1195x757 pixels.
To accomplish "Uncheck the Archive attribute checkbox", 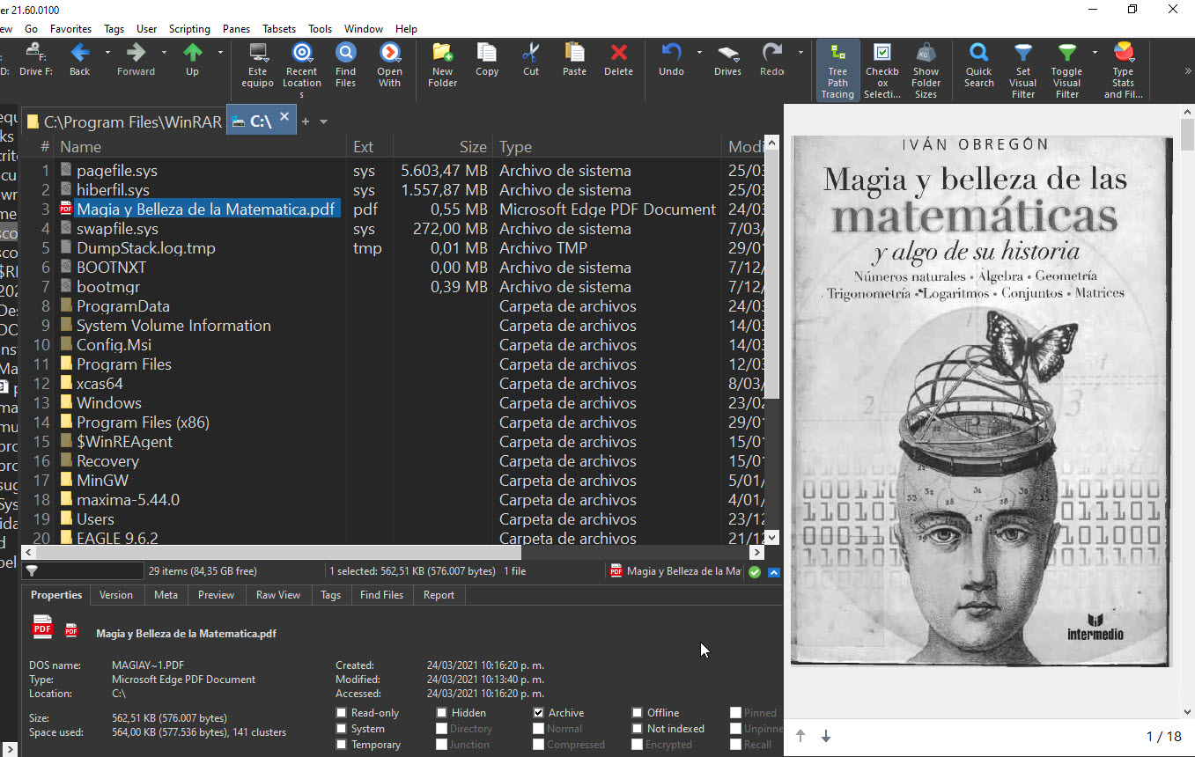I will coord(539,713).
